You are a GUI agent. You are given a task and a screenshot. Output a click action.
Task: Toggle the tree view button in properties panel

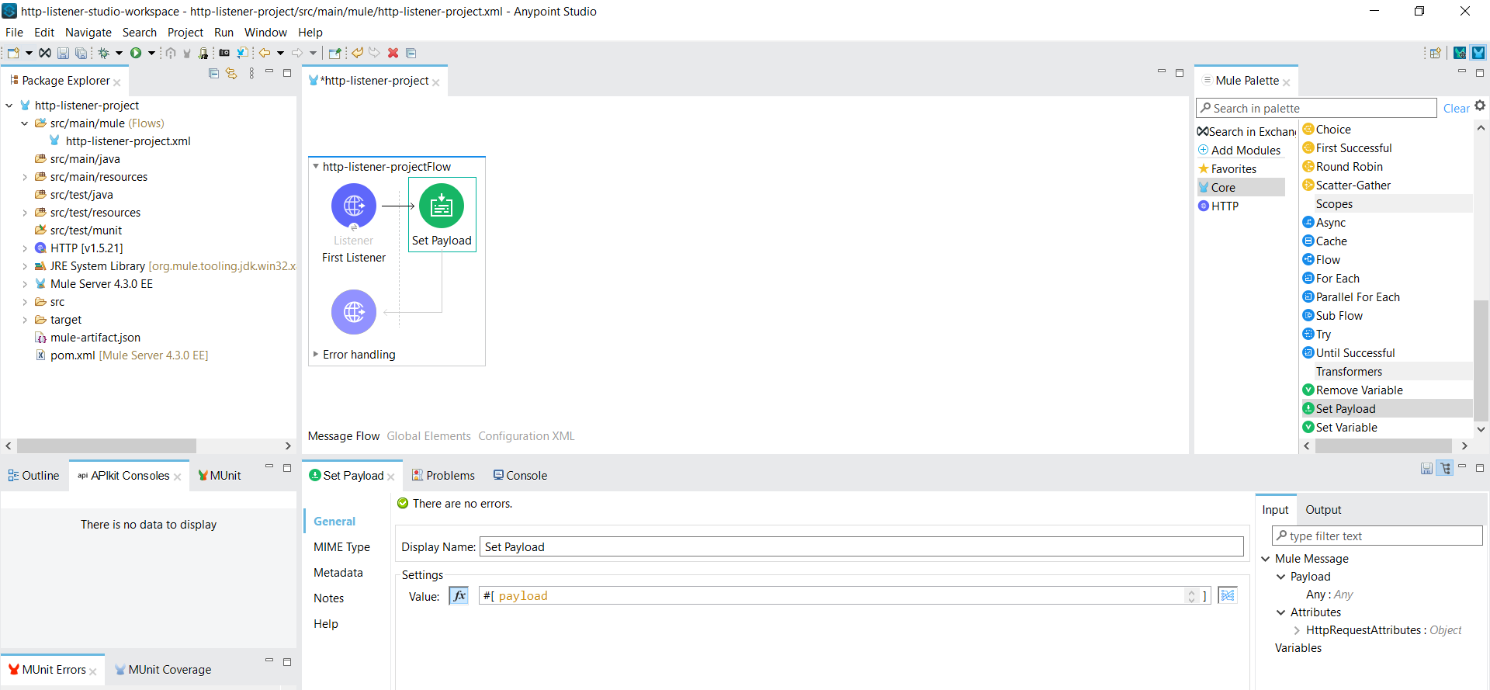1444,468
